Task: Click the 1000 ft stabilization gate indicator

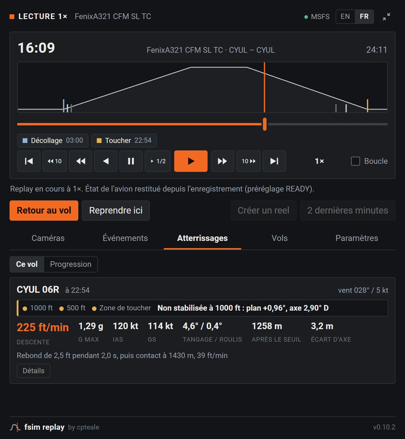Action: (38, 308)
